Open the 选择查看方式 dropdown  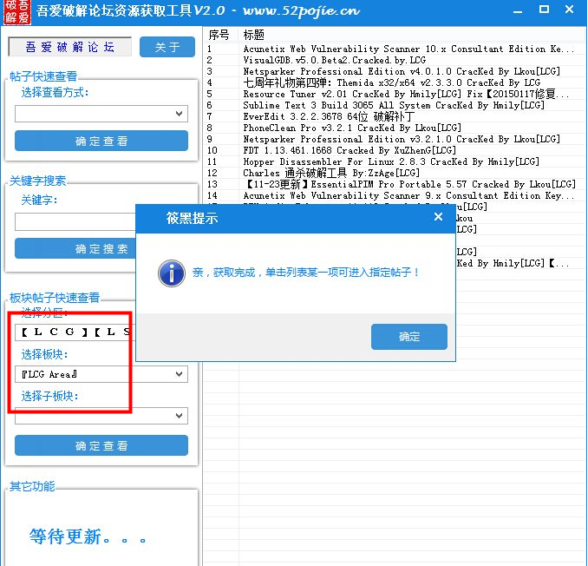[x=101, y=114]
